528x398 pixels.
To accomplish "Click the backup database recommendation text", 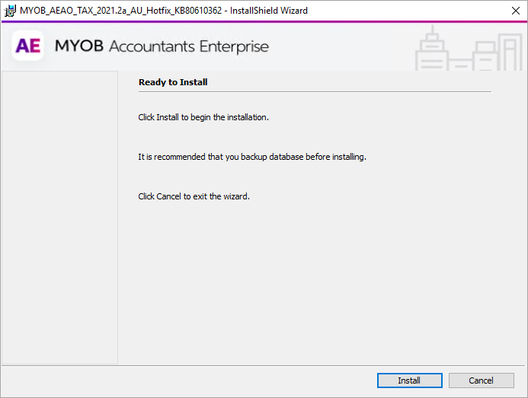I will (252, 157).
